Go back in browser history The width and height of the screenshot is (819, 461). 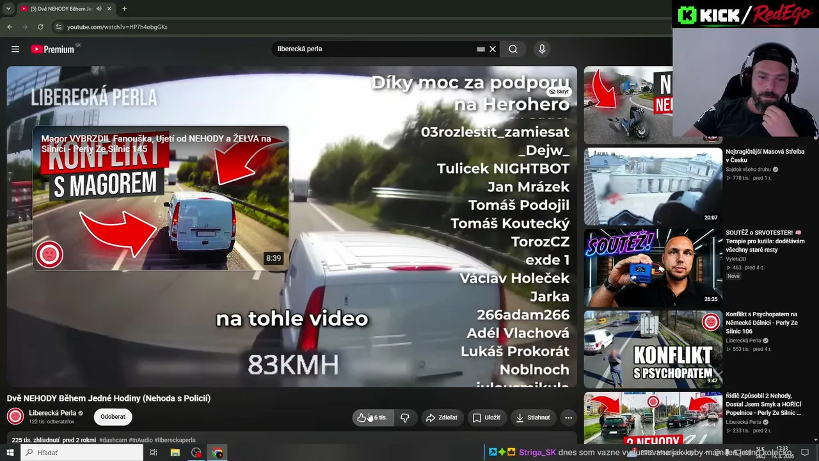point(10,27)
